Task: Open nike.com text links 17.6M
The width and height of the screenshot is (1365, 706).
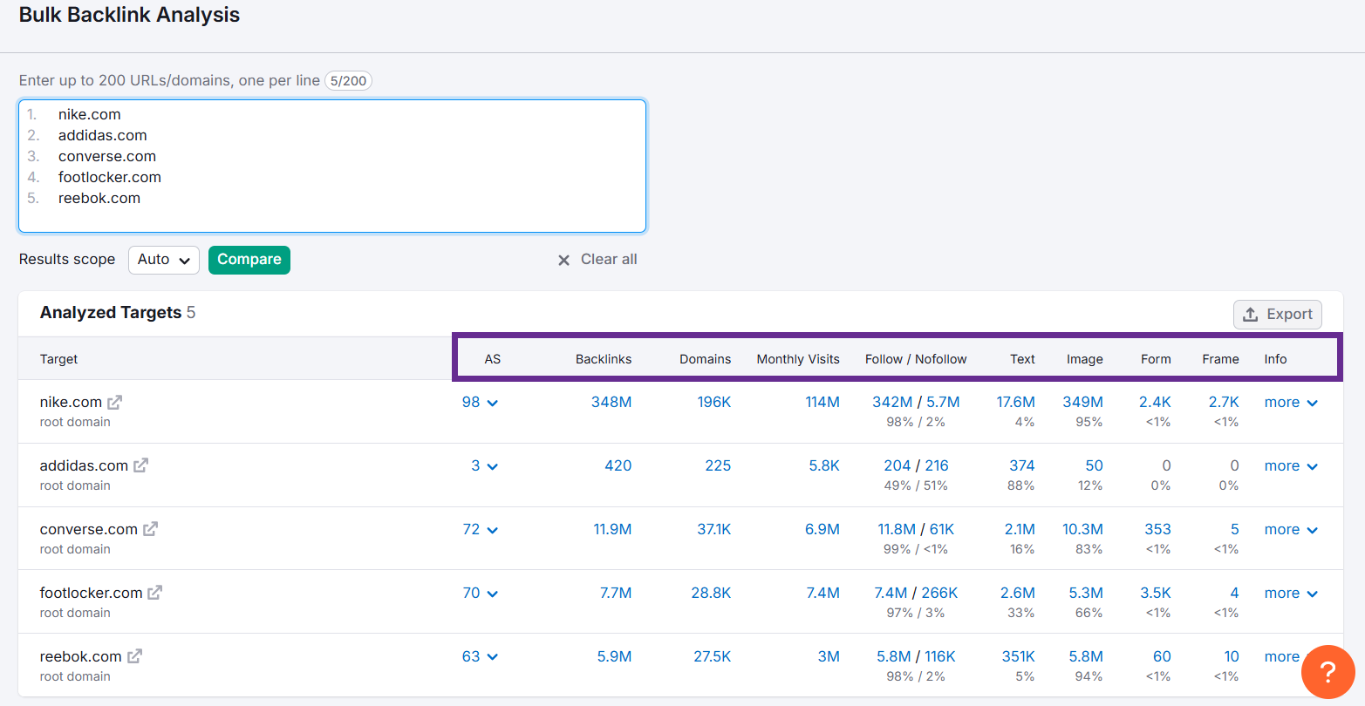Action: pyautogui.click(x=1016, y=402)
